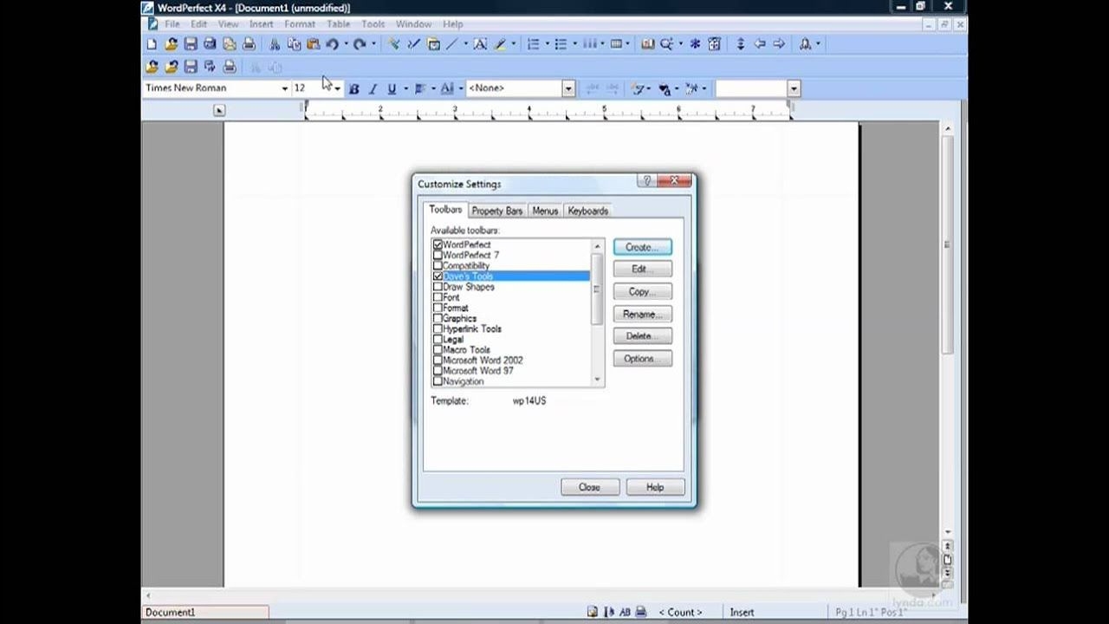Click the < Count > status bar item
Viewport: 1109px width, 624px height.
(x=680, y=612)
